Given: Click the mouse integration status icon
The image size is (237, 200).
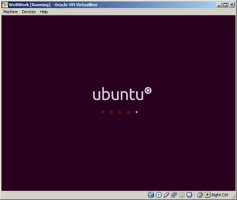Looking at the screenshot, I should 200,195.
